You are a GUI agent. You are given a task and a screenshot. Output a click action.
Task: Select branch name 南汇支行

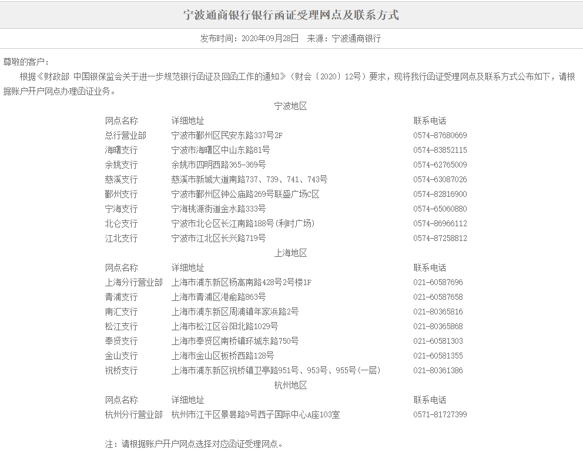coord(121,312)
